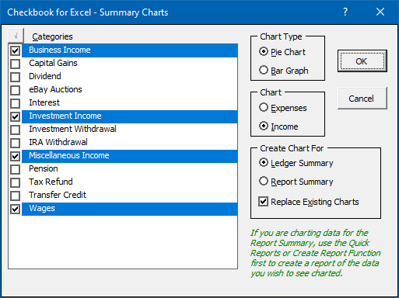Uncheck the Wages checkbox

(16, 209)
